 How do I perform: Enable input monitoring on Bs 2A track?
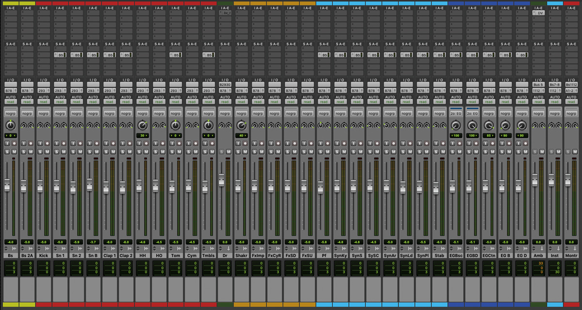pos(24,143)
